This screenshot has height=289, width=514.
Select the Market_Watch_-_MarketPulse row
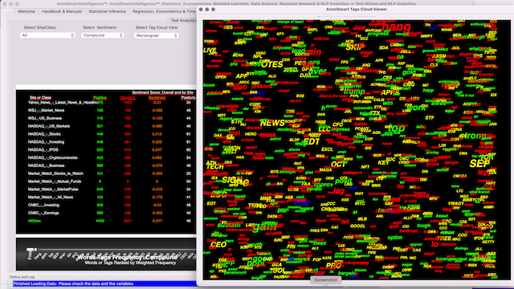[106, 189]
